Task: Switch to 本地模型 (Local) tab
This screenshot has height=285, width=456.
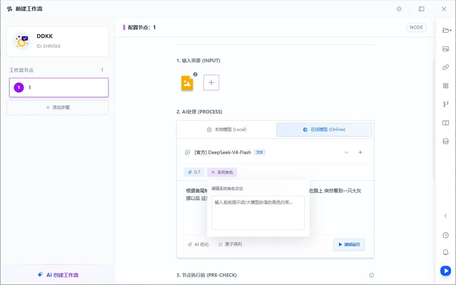Action: 227,130
